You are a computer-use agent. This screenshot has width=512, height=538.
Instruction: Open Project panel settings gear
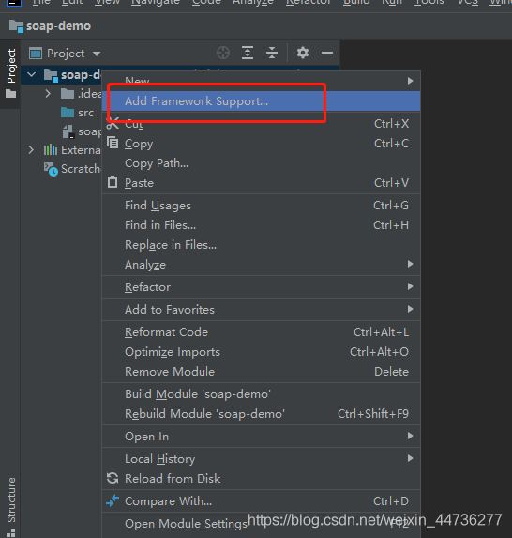(303, 53)
